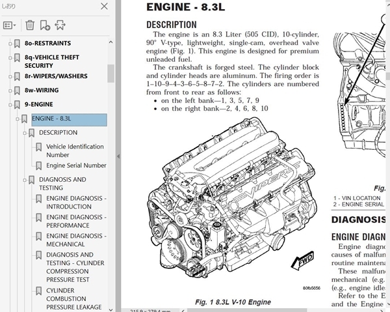Open 8o-RESTRAINTS bookmark

click(47, 43)
